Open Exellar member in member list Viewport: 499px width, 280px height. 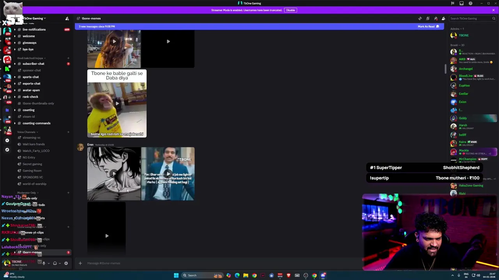coord(472,94)
